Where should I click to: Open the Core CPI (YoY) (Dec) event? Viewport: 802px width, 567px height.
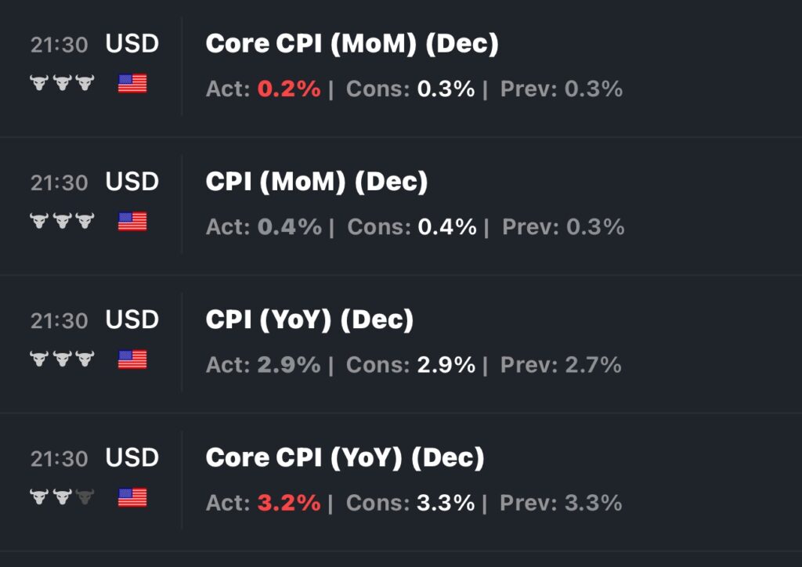coord(345,457)
